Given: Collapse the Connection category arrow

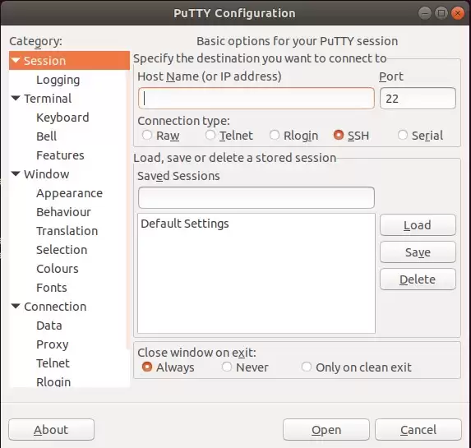Looking at the screenshot, I should (16, 307).
